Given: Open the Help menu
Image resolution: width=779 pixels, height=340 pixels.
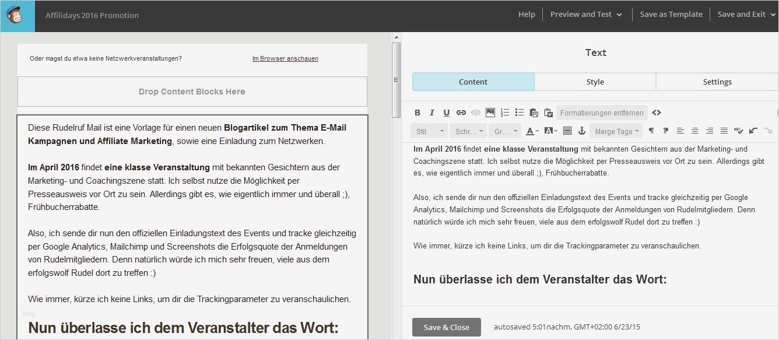Looking at the screenshot, I should click(x=527, y=15).
